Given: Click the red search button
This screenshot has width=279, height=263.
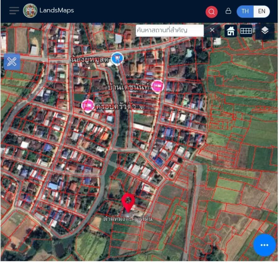Looking at the screenshot, I should (211, 12).
